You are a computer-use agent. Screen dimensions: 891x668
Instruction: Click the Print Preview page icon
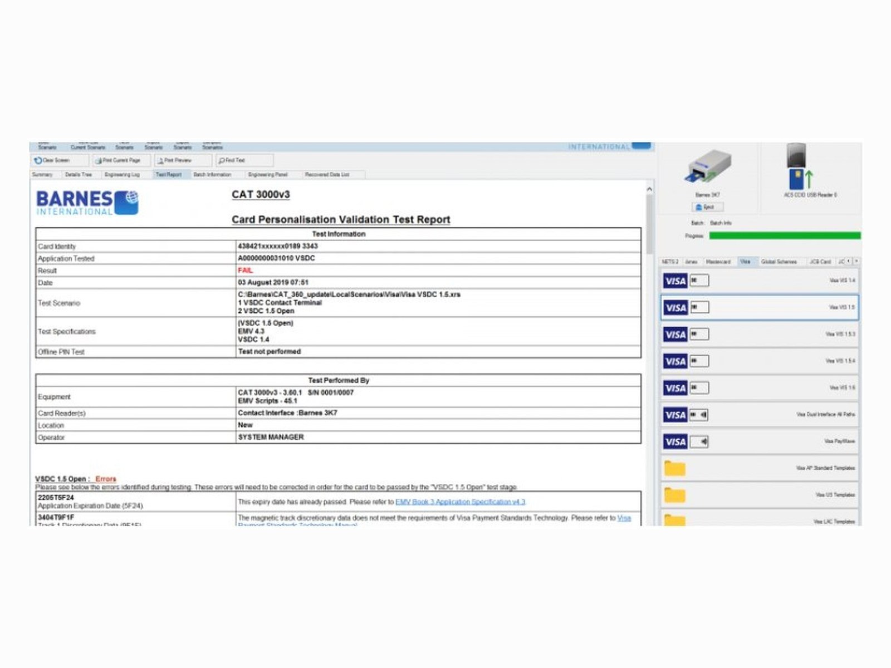160,160
